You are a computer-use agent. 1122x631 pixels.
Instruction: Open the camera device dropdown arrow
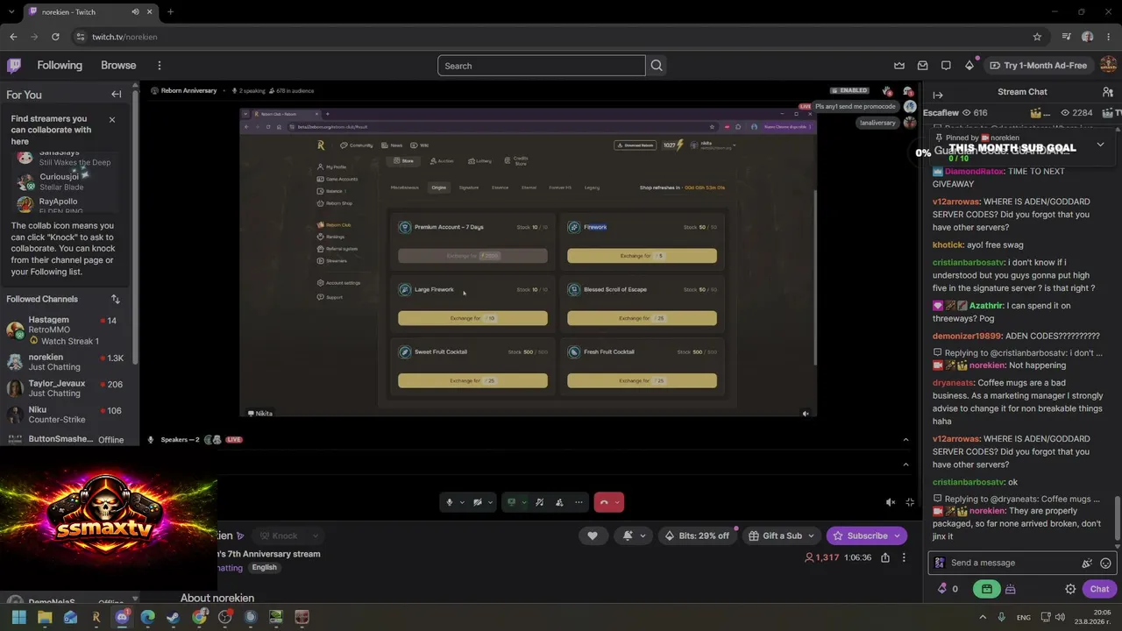coord(490,502)
